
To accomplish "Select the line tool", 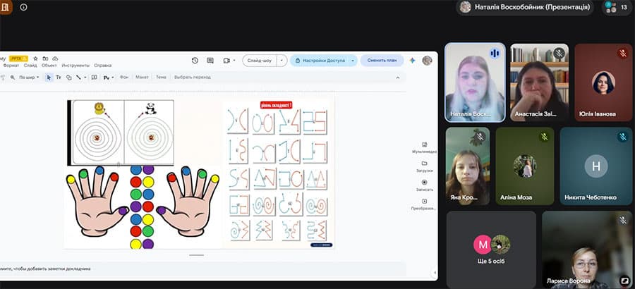I will coord(78,77).
